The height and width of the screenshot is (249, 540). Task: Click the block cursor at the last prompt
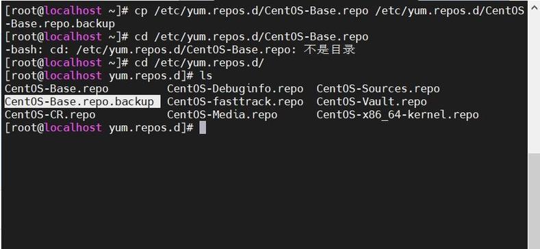click(x=203, y=128)
